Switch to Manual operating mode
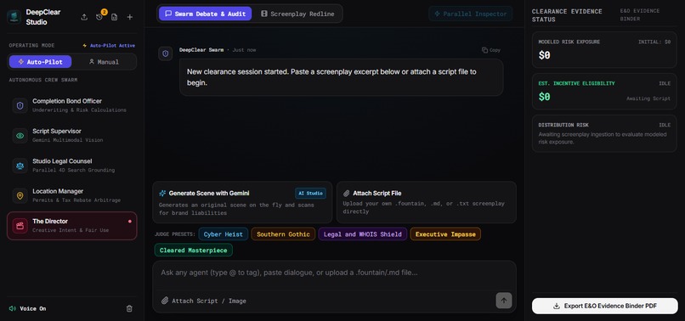Screen dimensions: 685x321 pos(104,62)
